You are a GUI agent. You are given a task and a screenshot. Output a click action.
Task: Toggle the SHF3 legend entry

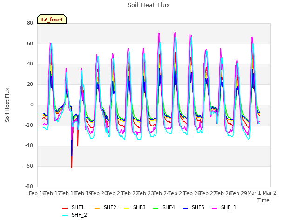click(x=135, y=207)
